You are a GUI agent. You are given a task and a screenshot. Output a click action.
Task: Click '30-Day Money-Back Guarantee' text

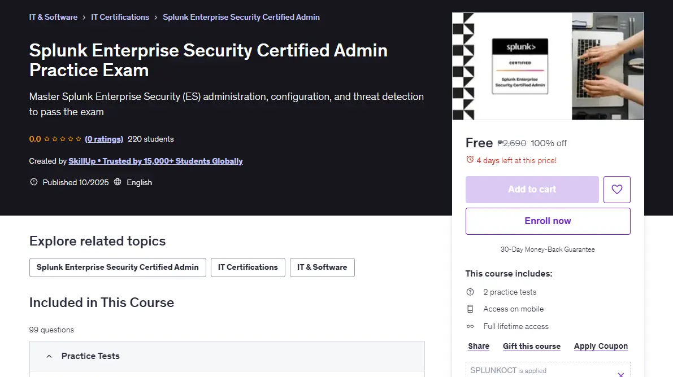click(548, 249)
